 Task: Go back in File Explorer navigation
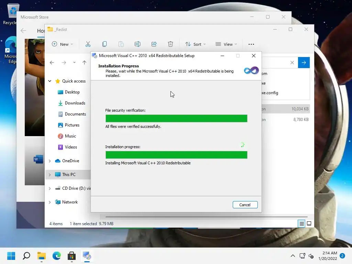point(52,63)
